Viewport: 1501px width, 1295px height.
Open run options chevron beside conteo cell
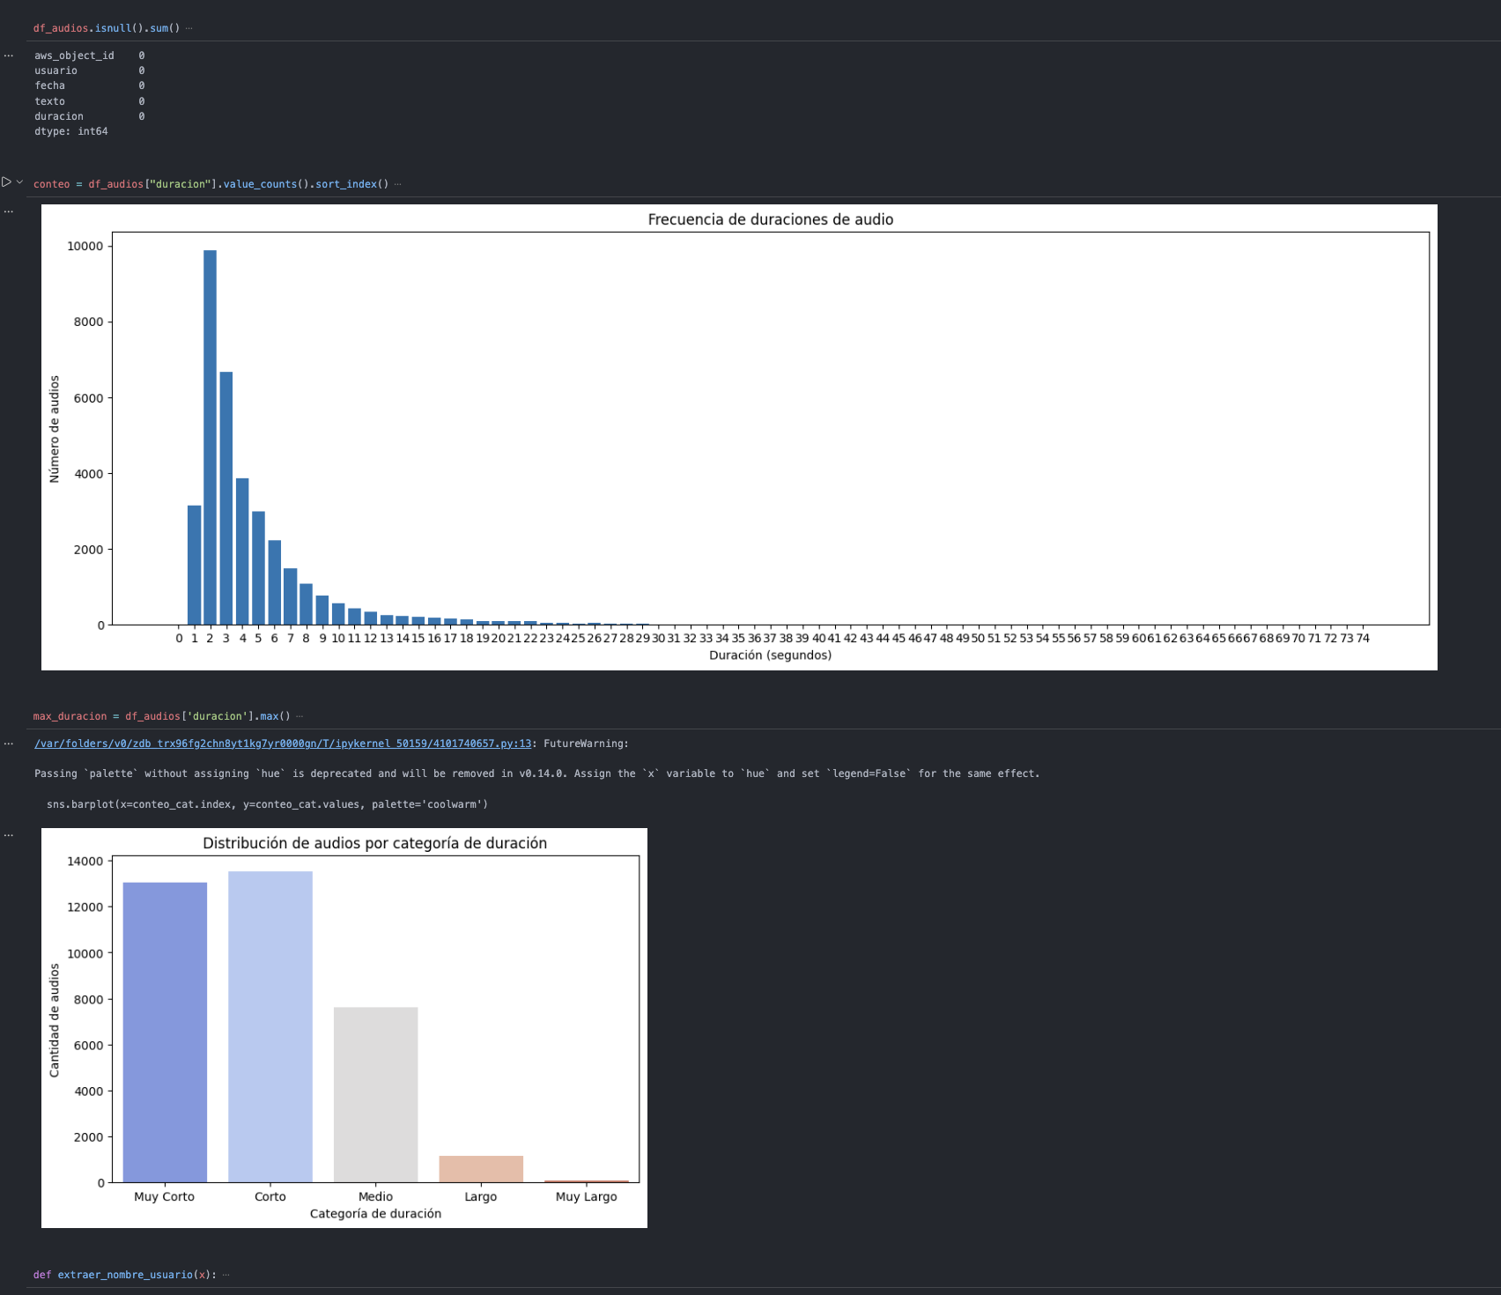point(19,182)
